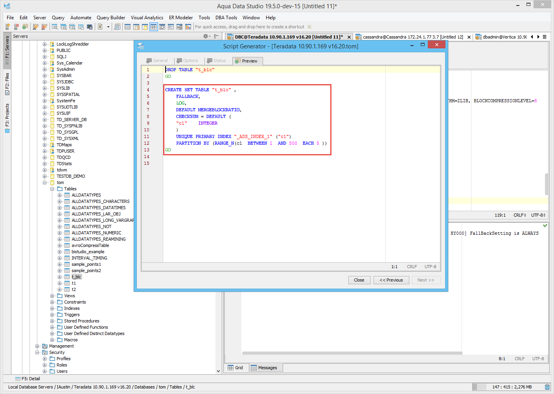
Task: Close the cassandra@Cassandra Untitled 12 tab
Action: [469, 37]
